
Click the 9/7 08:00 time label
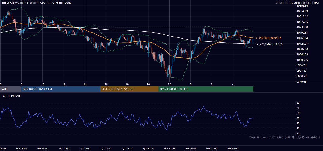21,149
